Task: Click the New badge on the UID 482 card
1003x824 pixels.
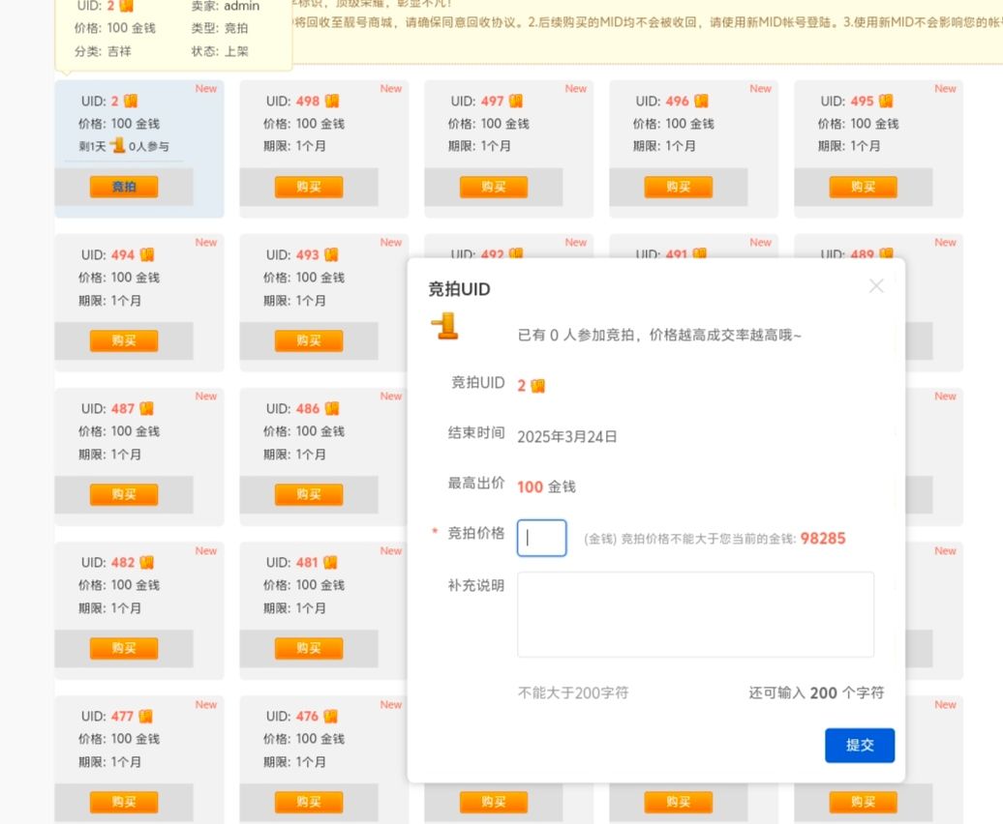Action: [x=205, y=550]
